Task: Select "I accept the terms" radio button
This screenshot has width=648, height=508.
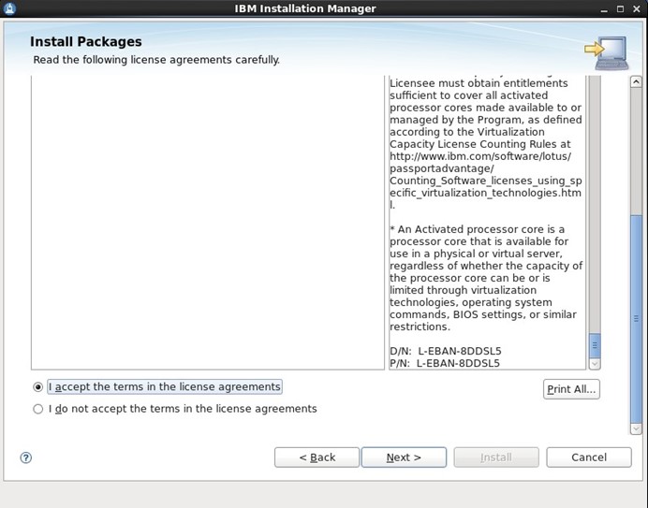Action: pyautogui.click(x=38, y=386)
